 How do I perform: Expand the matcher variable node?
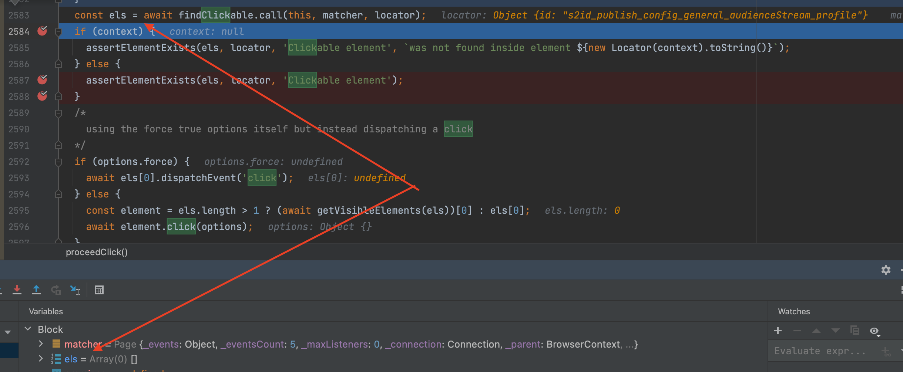pos(41,344)
